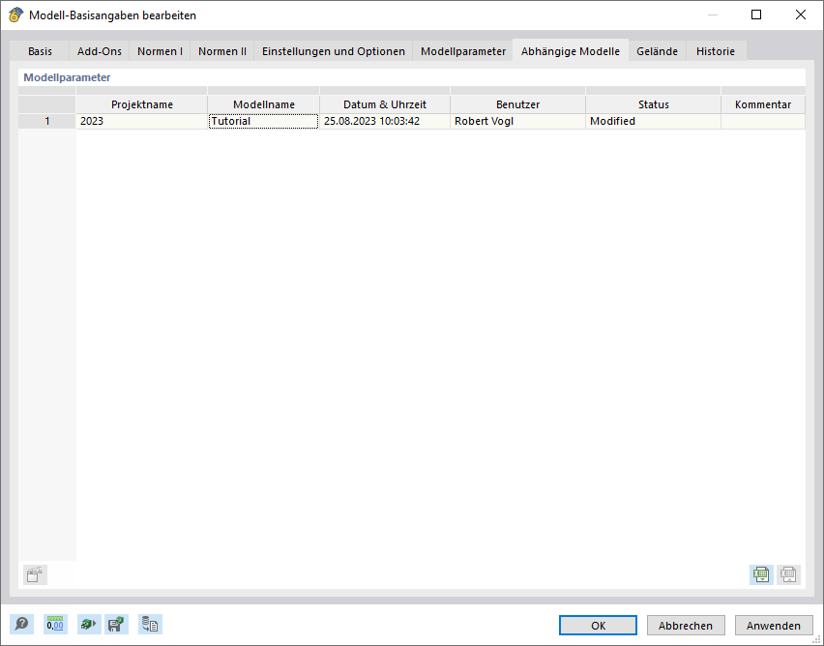
Task: Click the Abbrechen button
Action: click(686, 626)
